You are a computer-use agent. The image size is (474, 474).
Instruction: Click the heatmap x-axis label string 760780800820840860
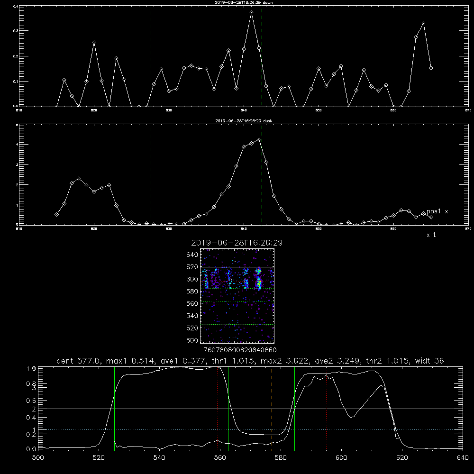point(240,350)
